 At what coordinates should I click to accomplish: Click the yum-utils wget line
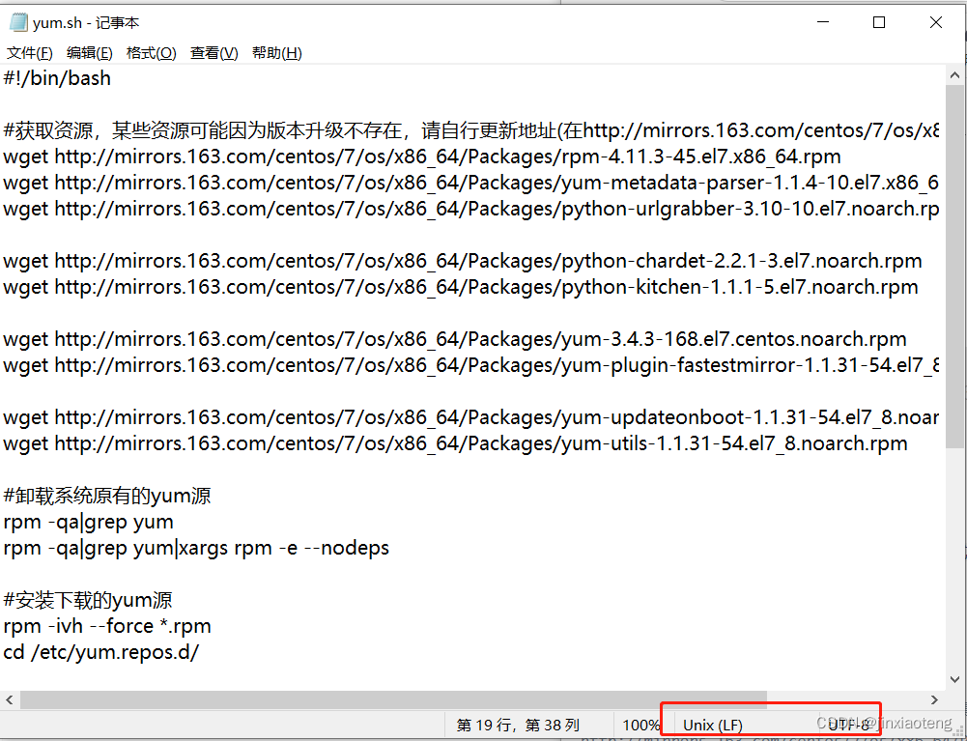[x=455, y=443]
